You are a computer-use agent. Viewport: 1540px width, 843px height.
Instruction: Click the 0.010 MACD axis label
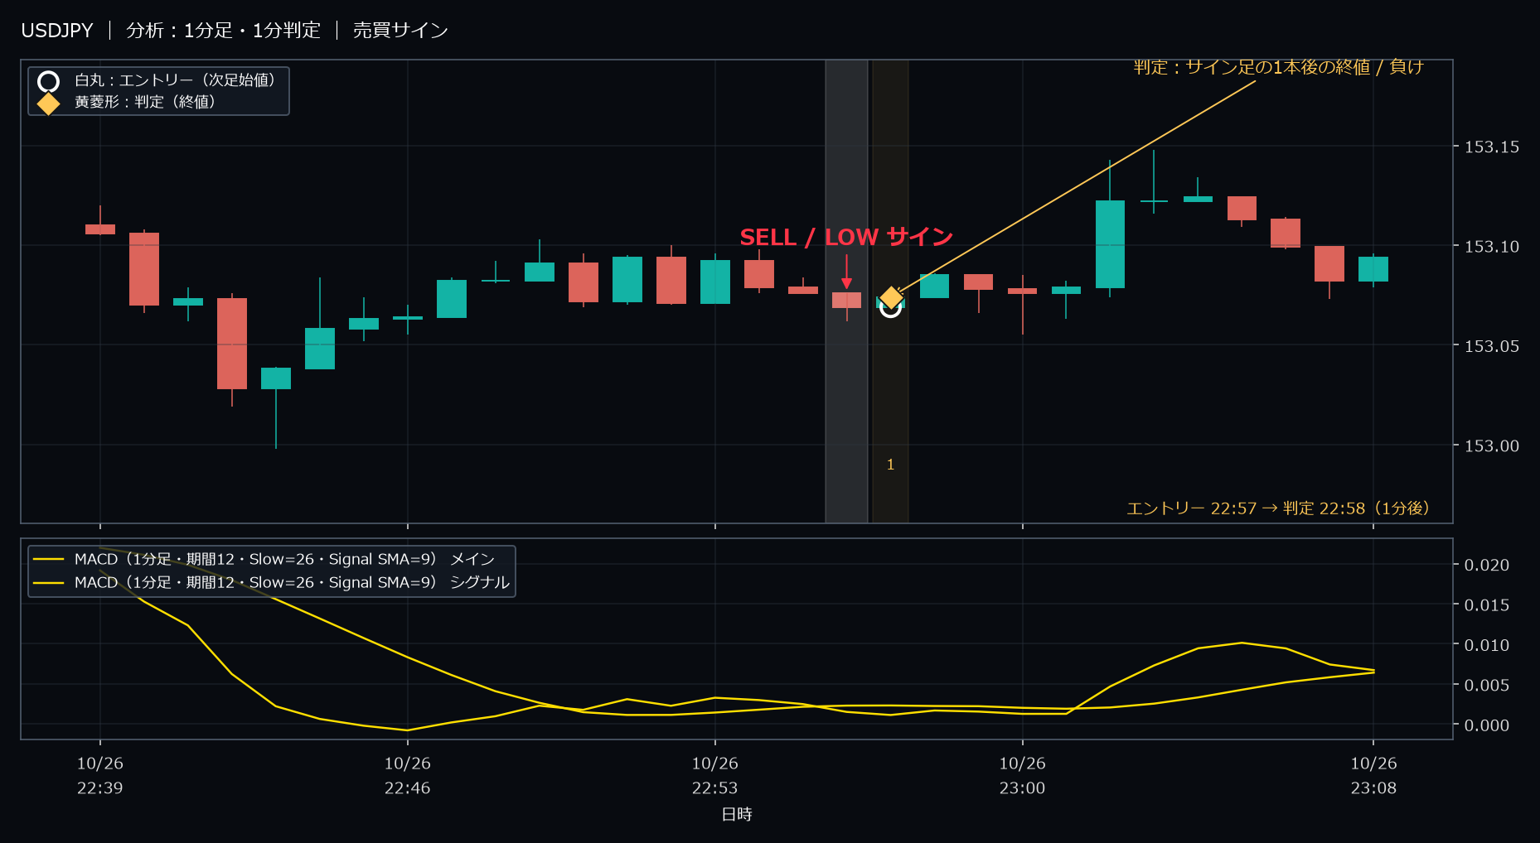1487,645
